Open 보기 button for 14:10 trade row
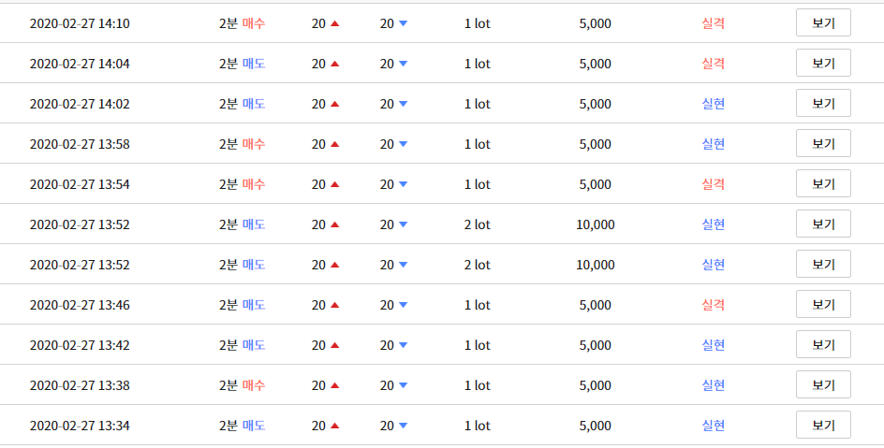 823,23
